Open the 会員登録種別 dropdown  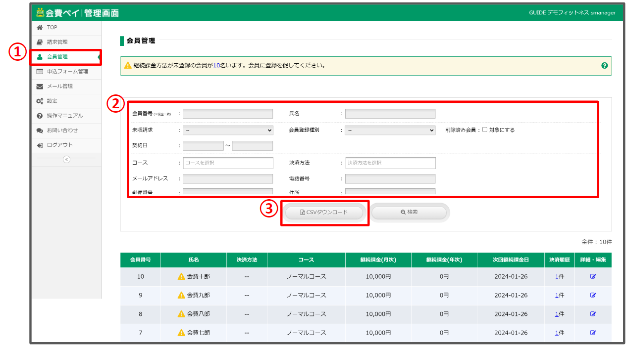click(x=390, y=130)
